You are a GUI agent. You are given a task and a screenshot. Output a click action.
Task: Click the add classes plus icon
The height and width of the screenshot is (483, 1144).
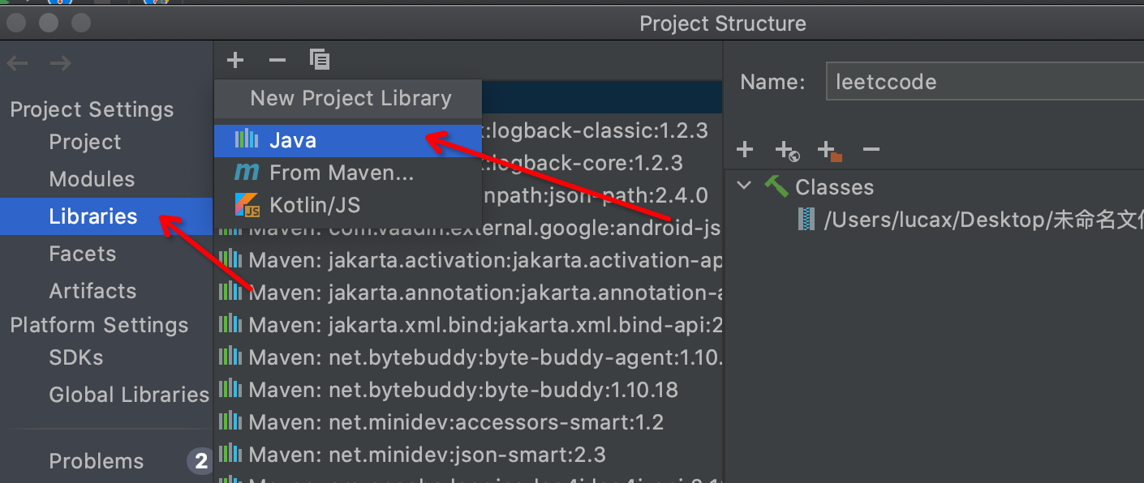coord(745,150)
